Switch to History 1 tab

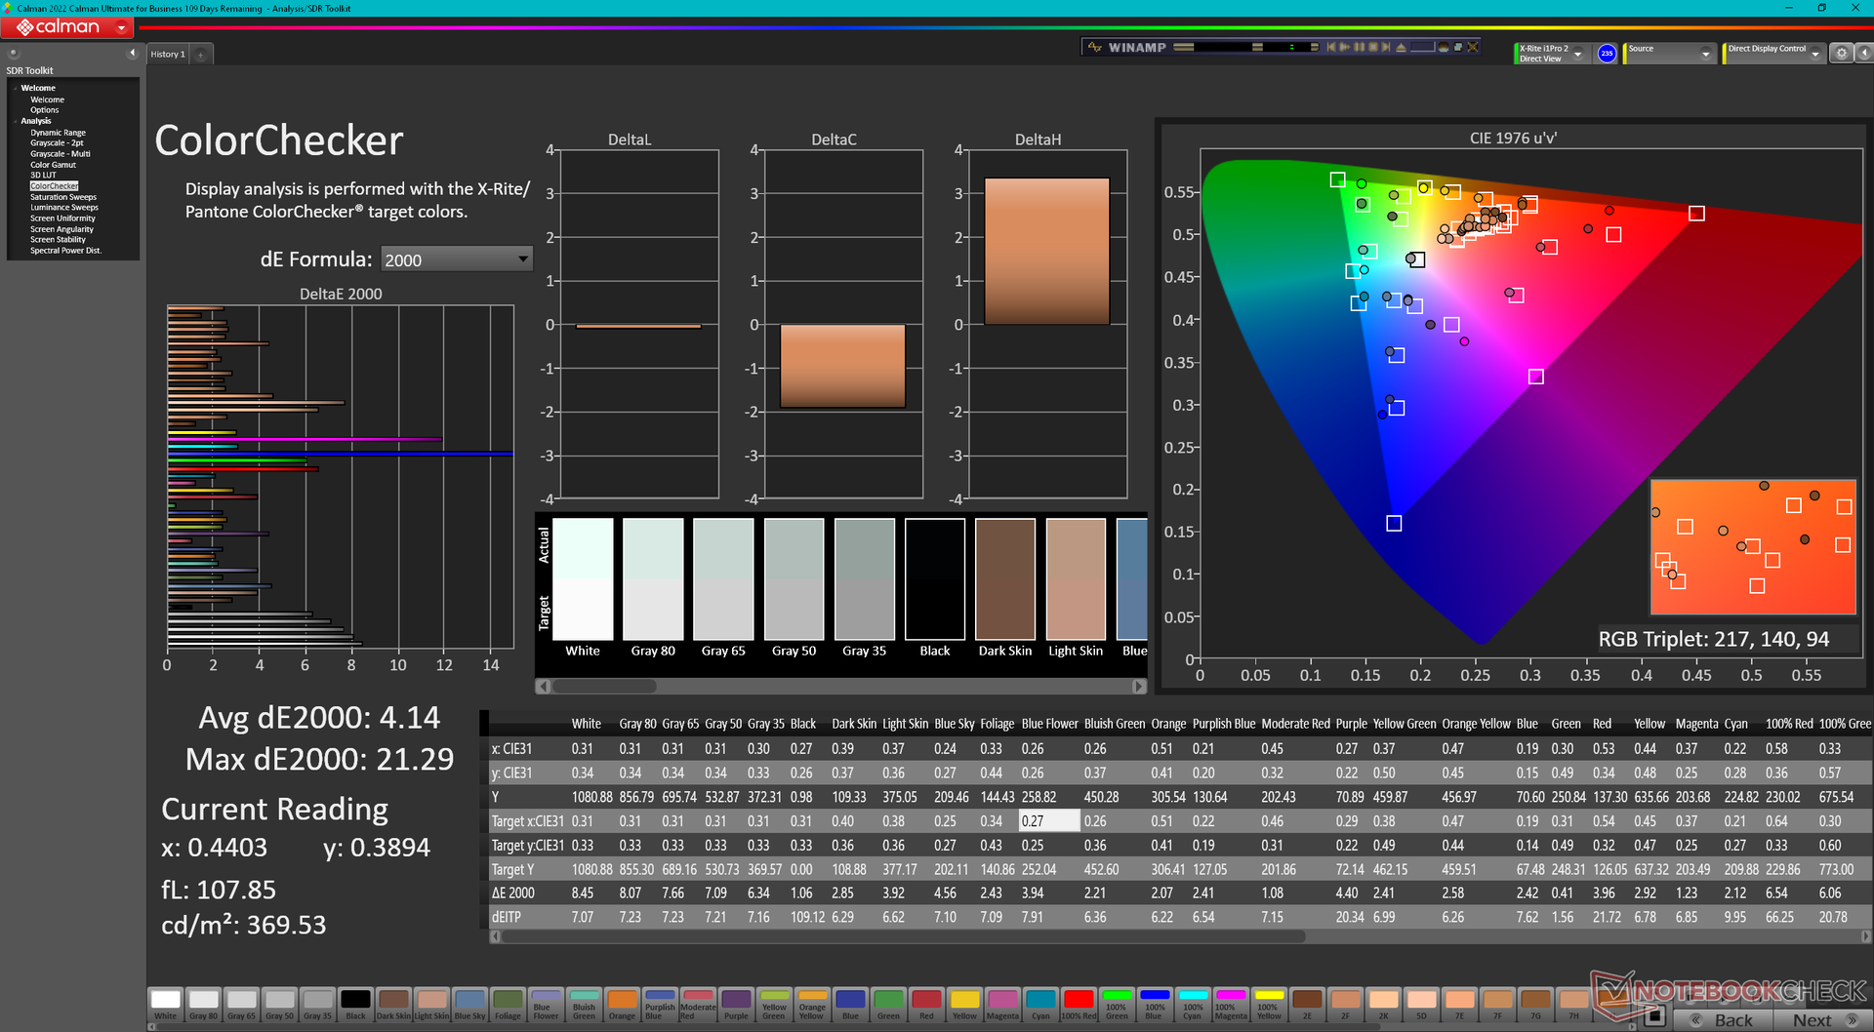point(167,55)
